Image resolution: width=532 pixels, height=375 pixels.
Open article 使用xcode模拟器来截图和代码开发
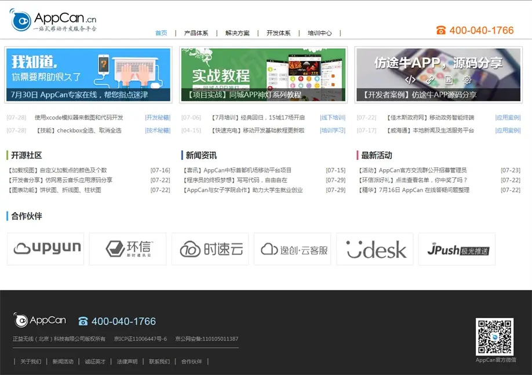click(79, 118)
